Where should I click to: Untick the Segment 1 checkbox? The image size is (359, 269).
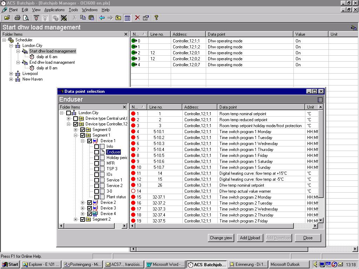(x=83, y=135)
